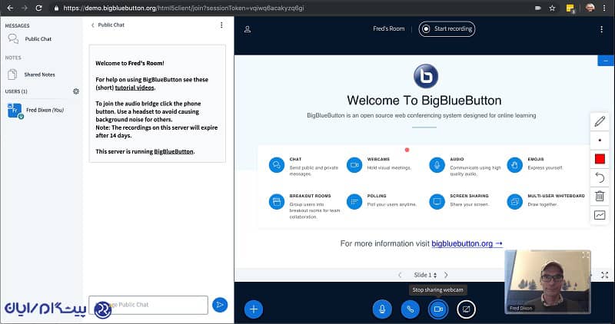This screenshot has width=615, height=324.
Task: Start screen sharing
Action: [x=466, y=309]
